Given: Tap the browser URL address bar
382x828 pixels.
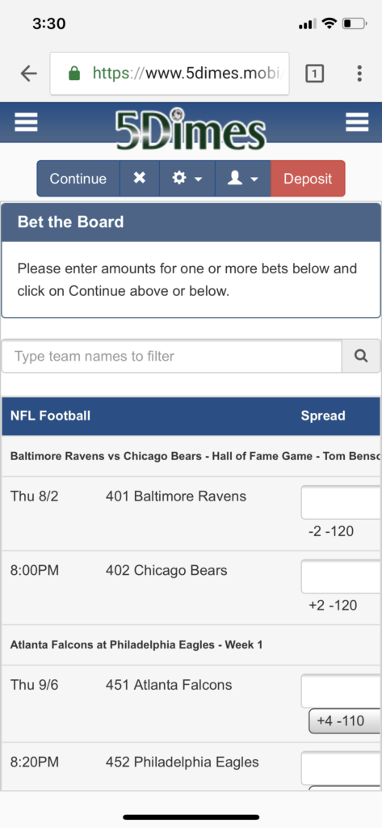Looking at the screenshot, I should click(170, 74).
